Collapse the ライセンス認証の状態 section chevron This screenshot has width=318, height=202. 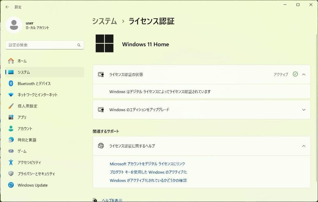tap(304, 74)
